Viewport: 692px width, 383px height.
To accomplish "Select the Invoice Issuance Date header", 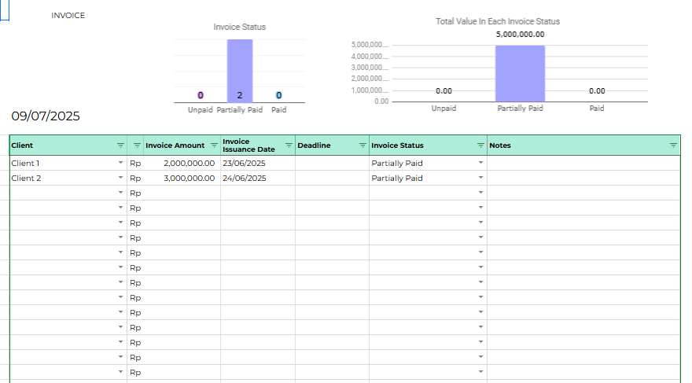I will (258, 145).
